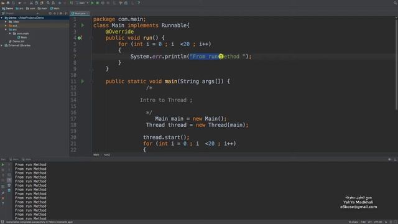
Task: Select Demo.iml file in the project tree
Action: [17, 41]
